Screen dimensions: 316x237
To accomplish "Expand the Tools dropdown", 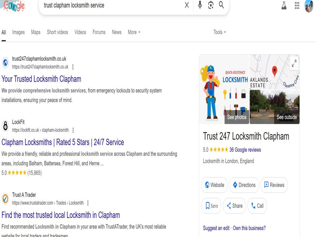I will [220, 32].
